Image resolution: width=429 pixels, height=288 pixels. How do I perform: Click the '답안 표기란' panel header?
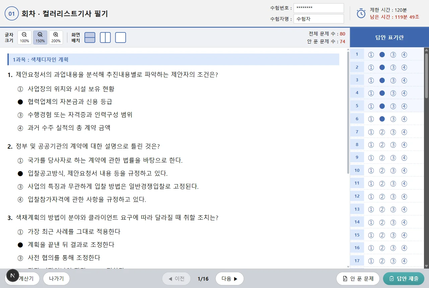coord(389,38)
